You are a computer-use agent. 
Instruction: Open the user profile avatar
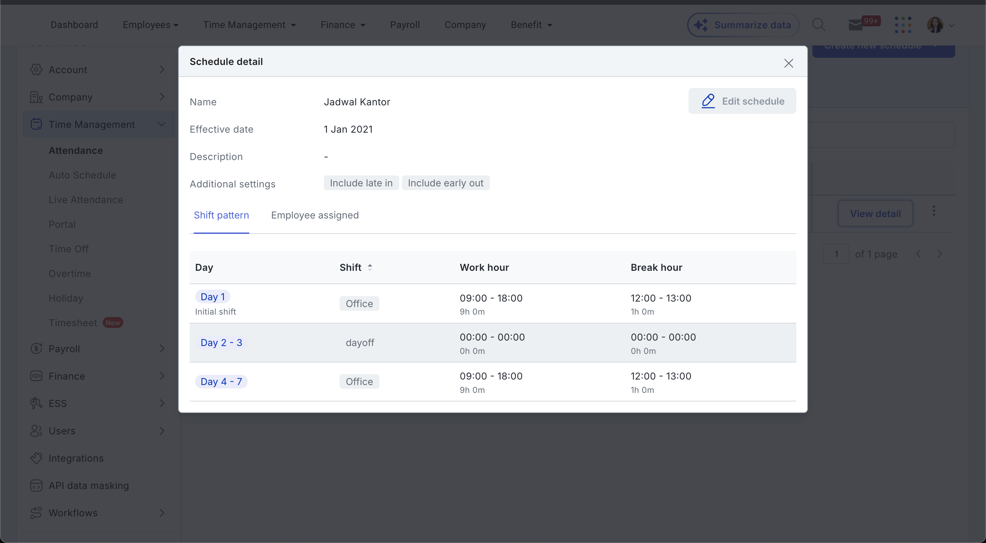click(935, 25)
